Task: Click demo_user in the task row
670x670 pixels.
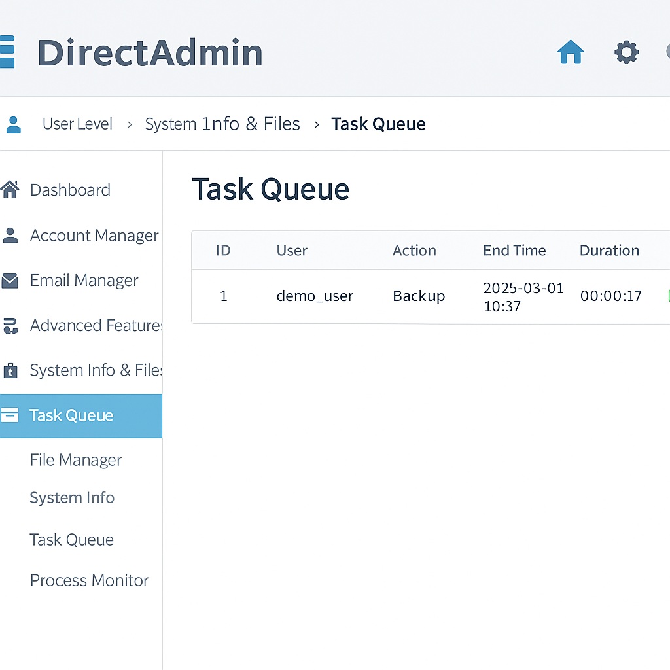Action: [315, 296]
